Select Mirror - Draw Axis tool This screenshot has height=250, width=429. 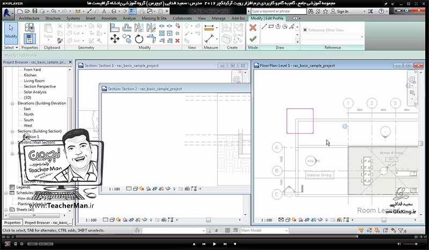pyautogui.click(x=151, y=28)
